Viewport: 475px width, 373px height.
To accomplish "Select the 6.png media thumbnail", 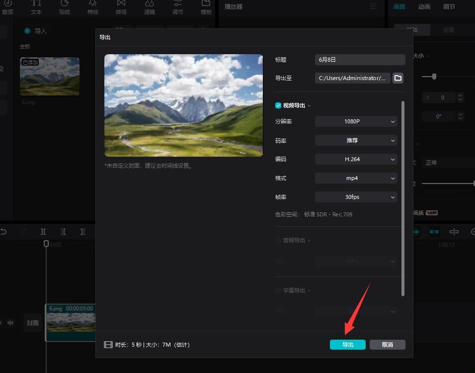I will (x=50, y=77).
